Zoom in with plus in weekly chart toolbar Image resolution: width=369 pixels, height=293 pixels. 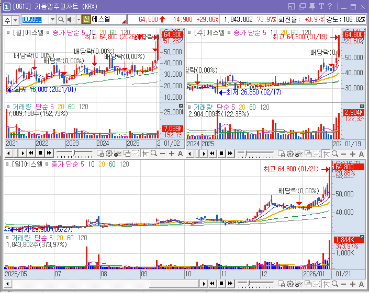[x=353, y=154]
